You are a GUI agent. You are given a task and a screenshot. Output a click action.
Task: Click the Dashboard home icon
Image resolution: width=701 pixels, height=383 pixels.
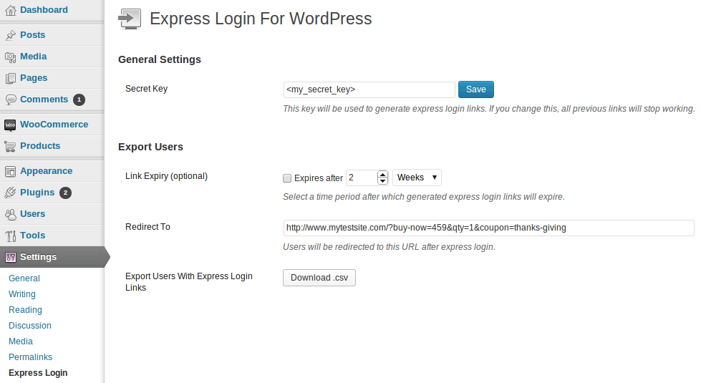point(10,10)
